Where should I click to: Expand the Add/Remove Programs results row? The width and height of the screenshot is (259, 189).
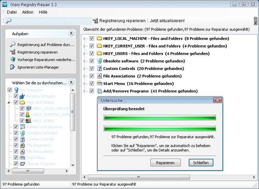point(85,91)
